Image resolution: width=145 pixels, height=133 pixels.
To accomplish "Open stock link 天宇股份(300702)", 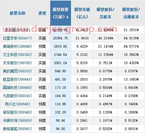I will (x=17, y=63).
